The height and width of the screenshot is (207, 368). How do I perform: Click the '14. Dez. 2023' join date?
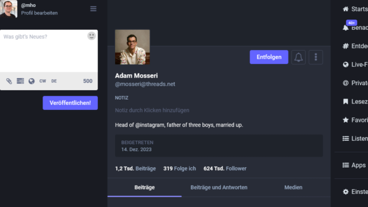pyautogui.click(x=136, y=149)
